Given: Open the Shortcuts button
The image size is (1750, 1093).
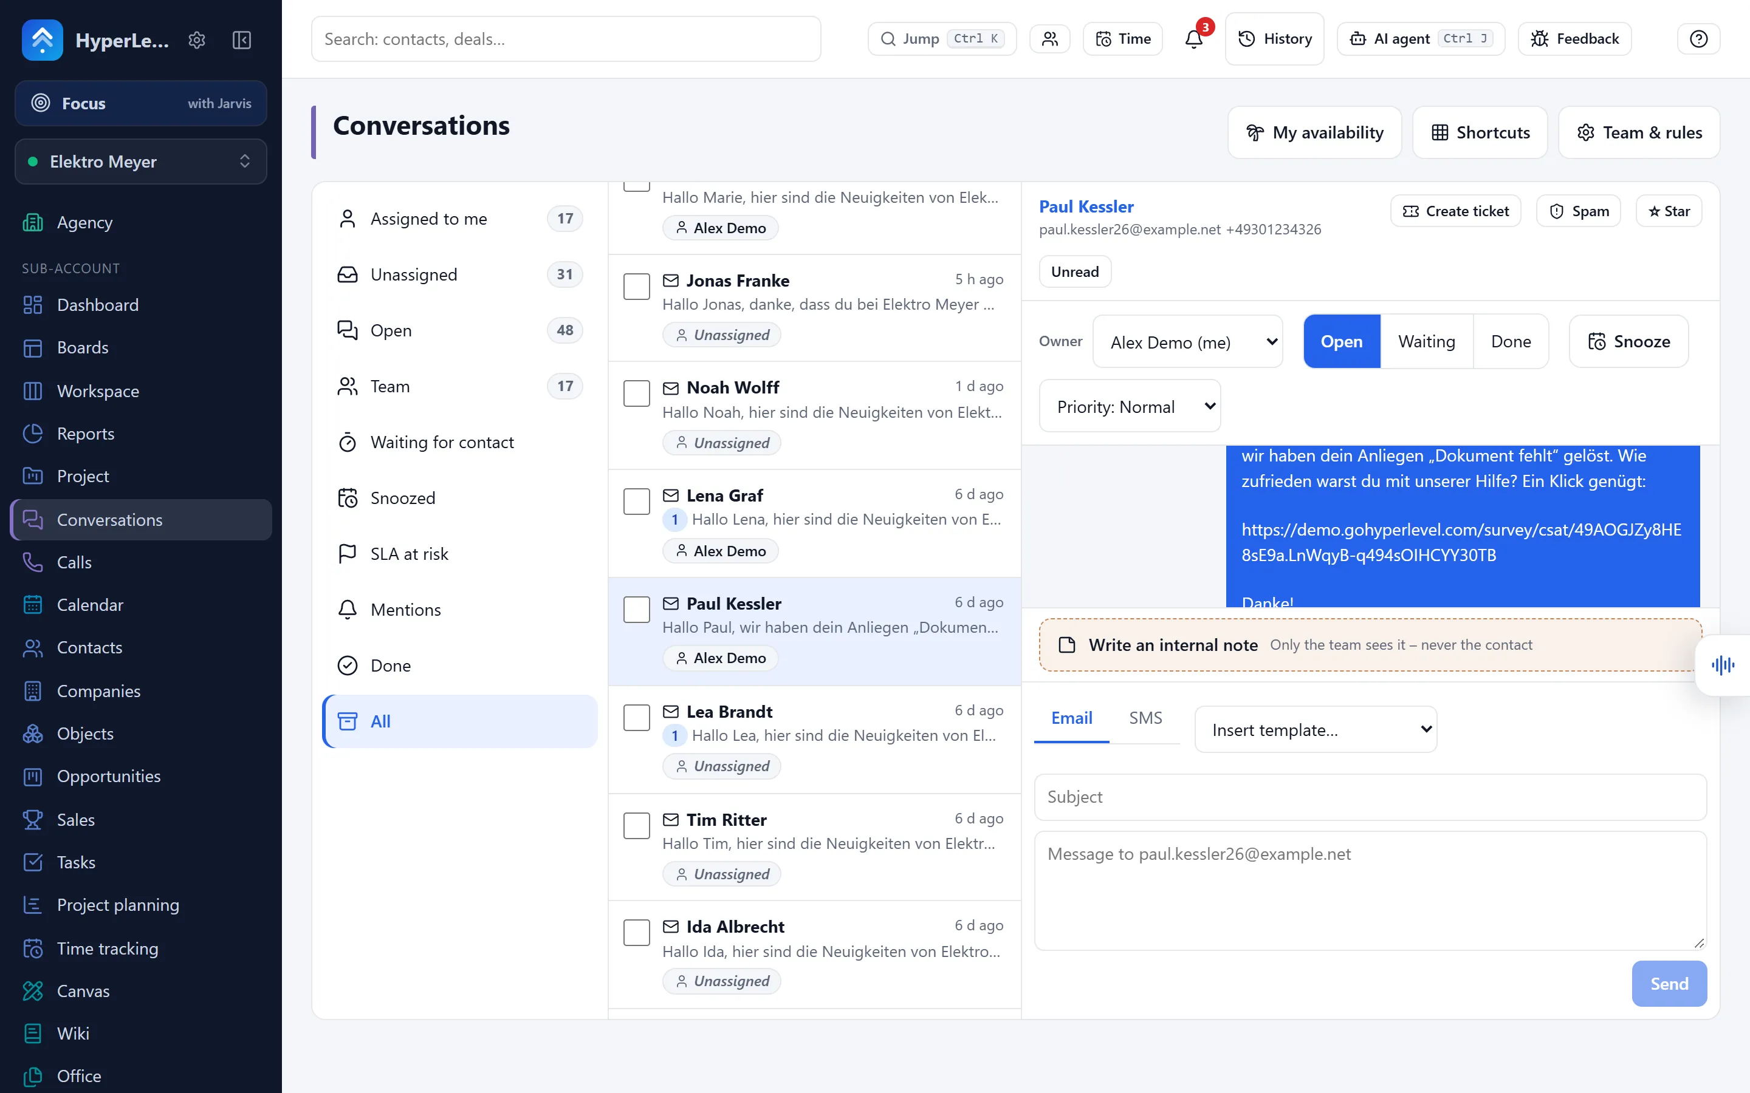Looking at the screenshot, I should 1480,132.
